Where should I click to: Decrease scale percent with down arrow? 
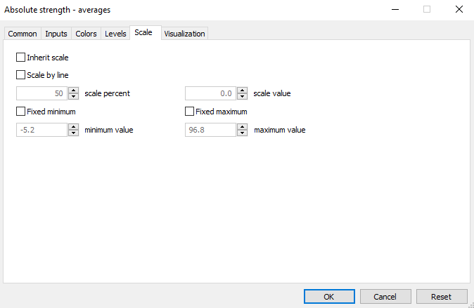click(73, 96)
